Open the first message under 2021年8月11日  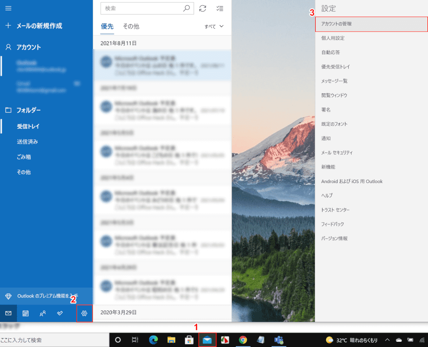pyautogui.click(x=162, y=65)
